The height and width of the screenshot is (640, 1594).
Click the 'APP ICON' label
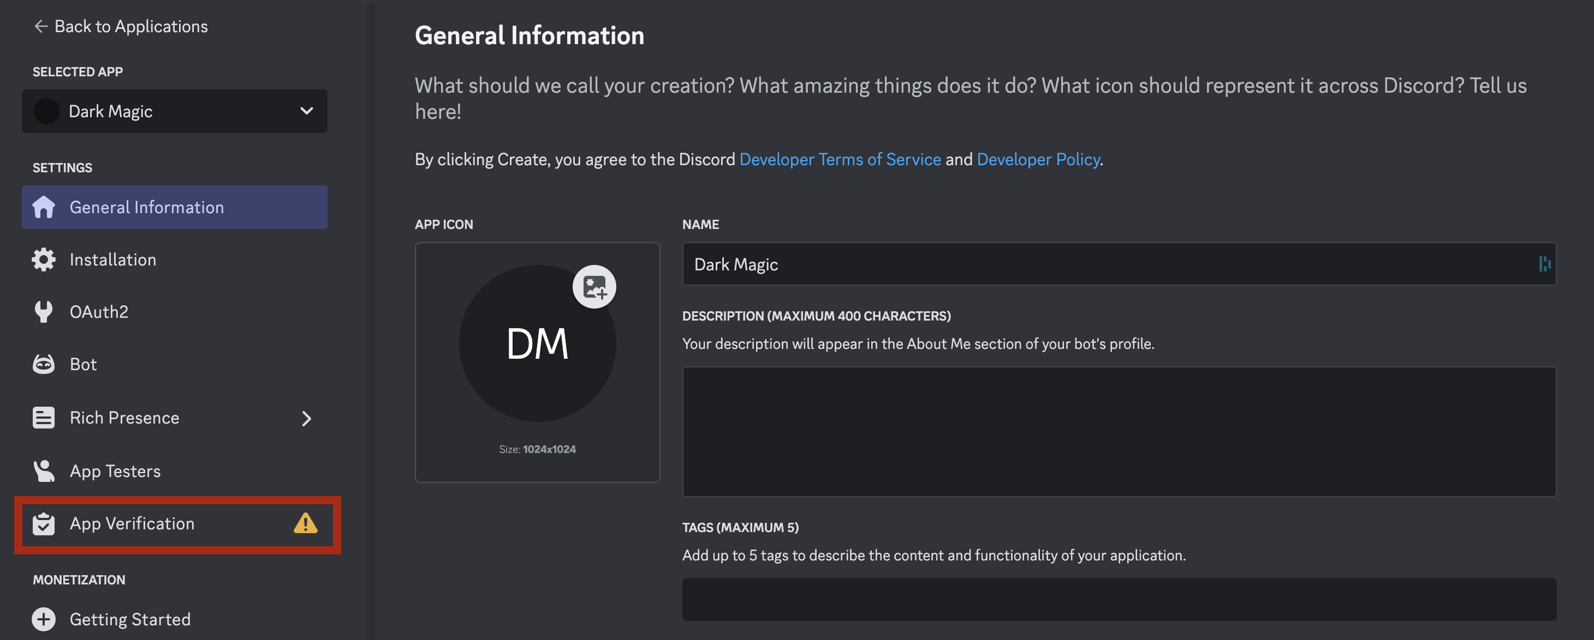tap(444, 225)
